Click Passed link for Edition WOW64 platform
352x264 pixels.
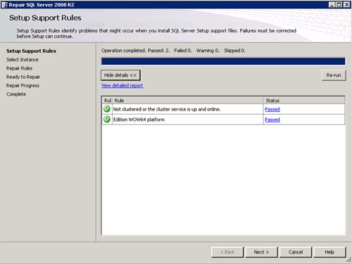coord(272,120)
